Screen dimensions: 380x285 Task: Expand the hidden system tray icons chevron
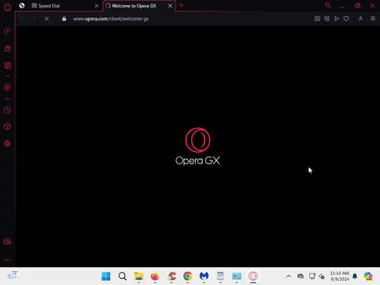pyautogui.click(x=289, y=276)
